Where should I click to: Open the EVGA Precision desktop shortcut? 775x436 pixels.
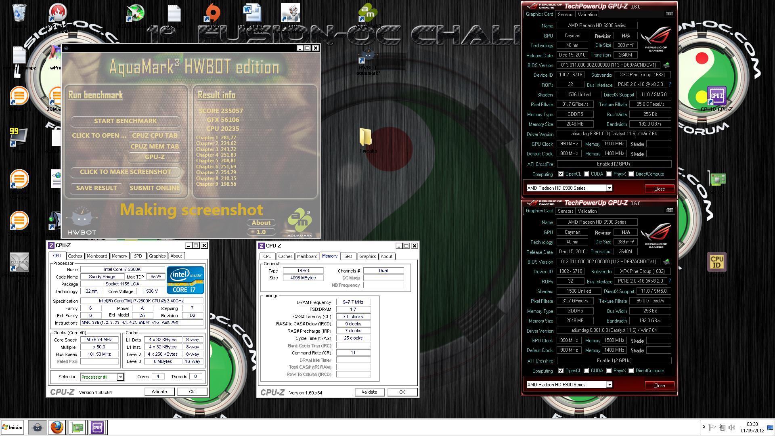[x=19, y=262]
